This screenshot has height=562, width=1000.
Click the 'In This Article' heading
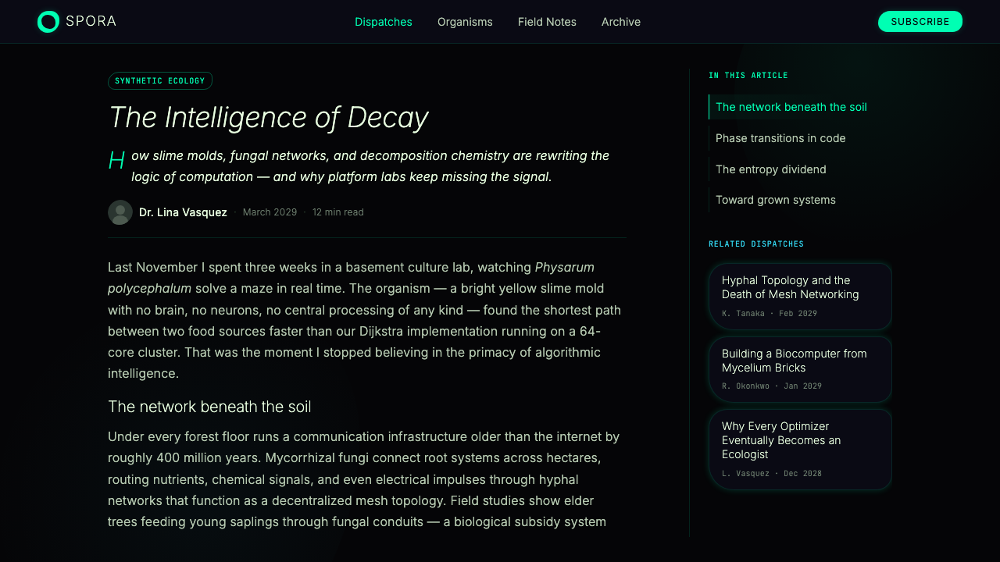point(748,76)
